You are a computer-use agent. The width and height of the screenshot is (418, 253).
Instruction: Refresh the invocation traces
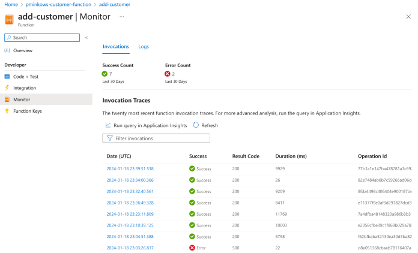tap(210, 125)
